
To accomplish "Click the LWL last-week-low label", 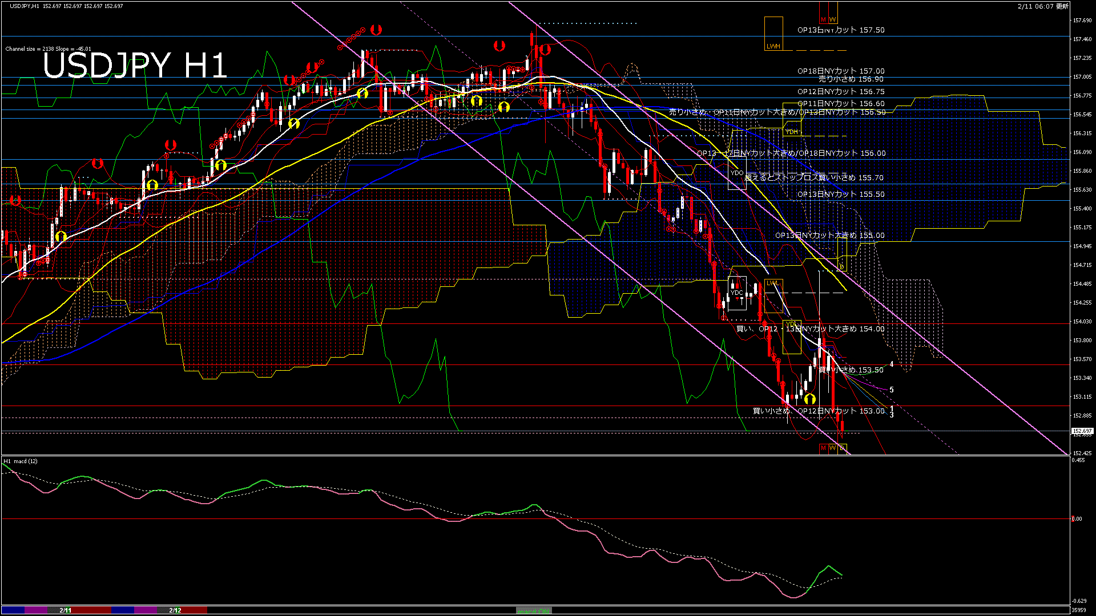I will (772, 283).
